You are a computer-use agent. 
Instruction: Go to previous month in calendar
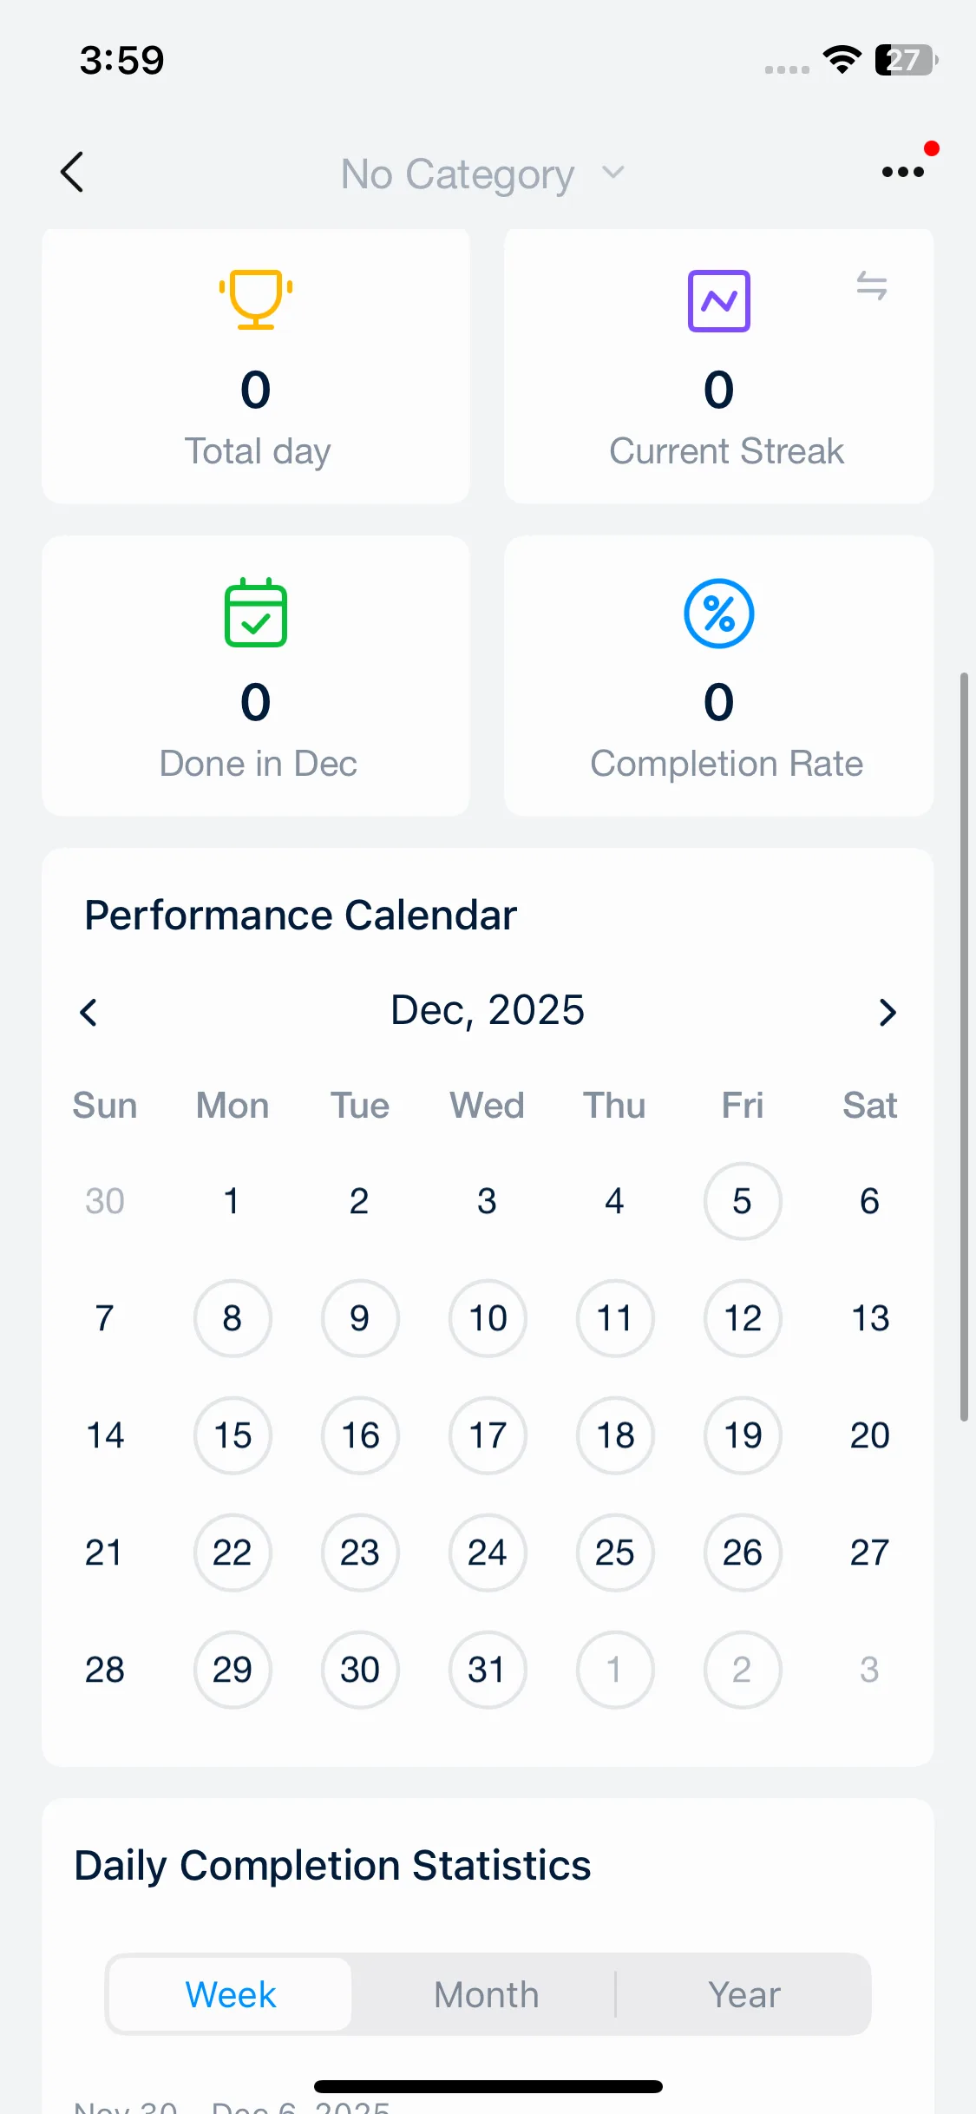pyautogui.click(x=88, y=1012)
